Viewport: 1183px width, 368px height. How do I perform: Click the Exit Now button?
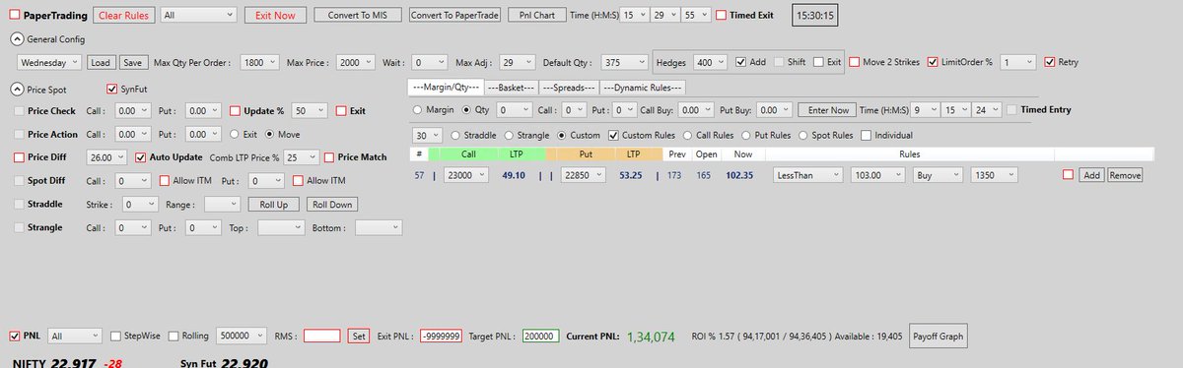(x=275, y=16)
